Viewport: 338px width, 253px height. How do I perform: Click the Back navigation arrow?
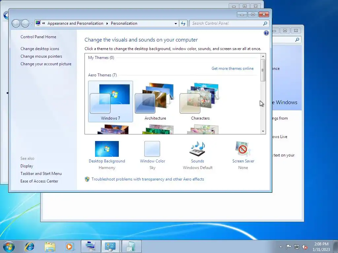(16, 23)
